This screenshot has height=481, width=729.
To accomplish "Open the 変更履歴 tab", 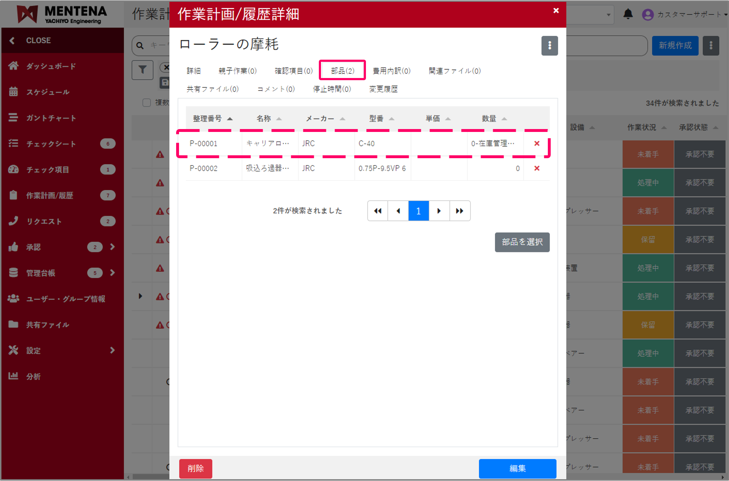I will click(x=383, y=89).
